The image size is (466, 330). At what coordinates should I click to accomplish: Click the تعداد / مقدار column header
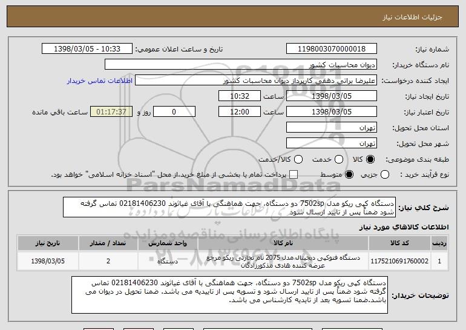tap(108, 243)
